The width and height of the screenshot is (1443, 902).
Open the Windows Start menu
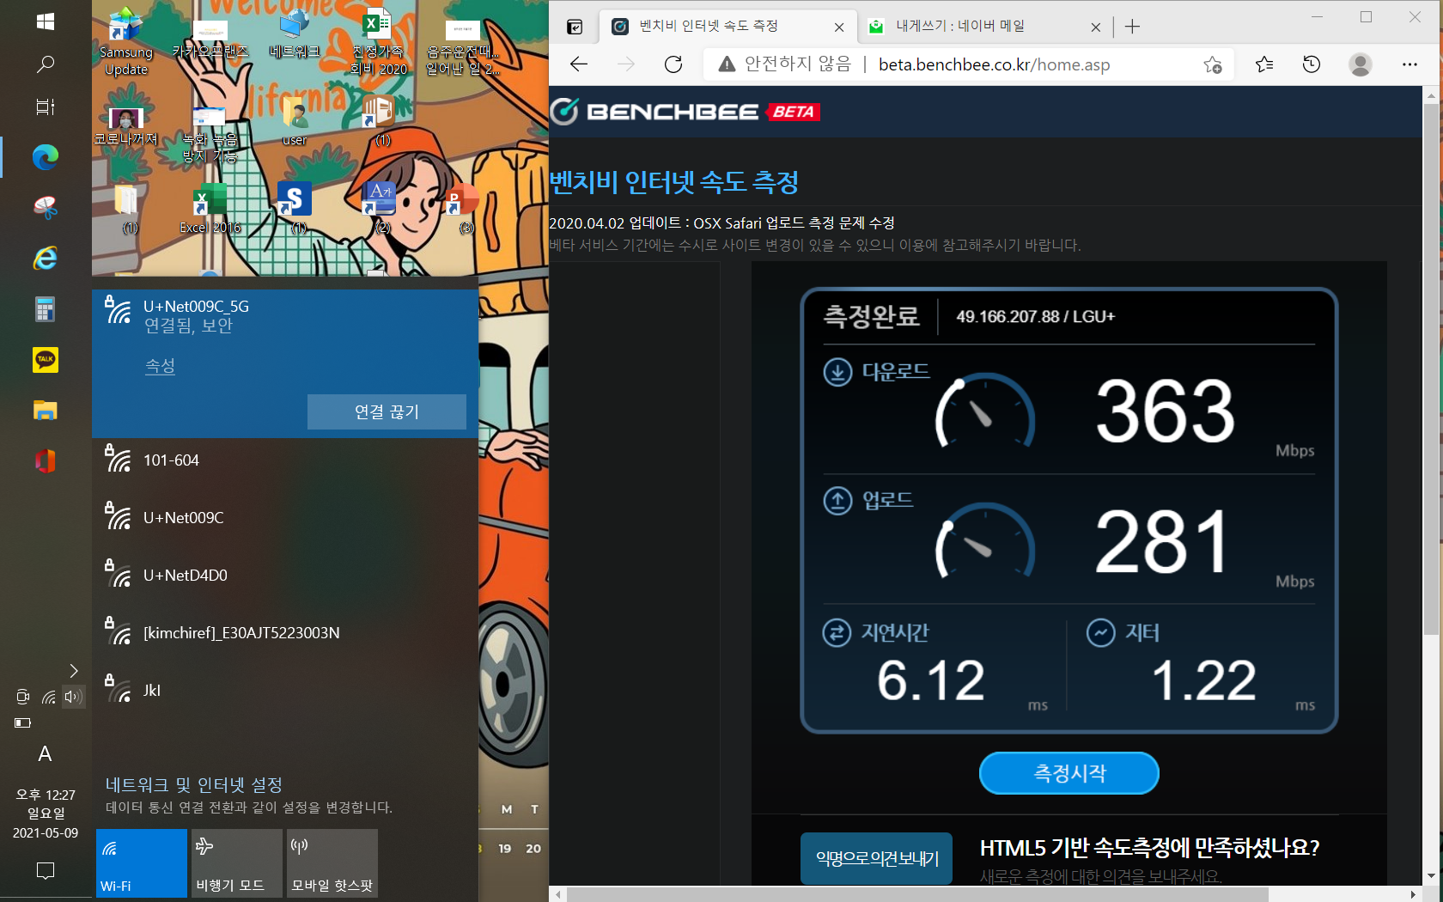(46, 21)
